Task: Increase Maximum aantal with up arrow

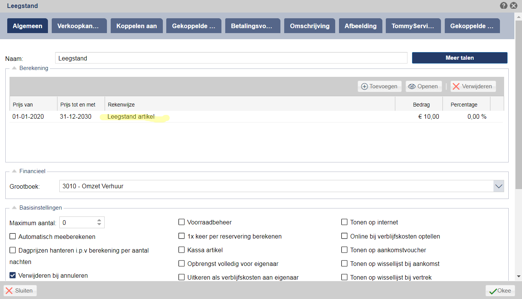Action: [99, 220]
